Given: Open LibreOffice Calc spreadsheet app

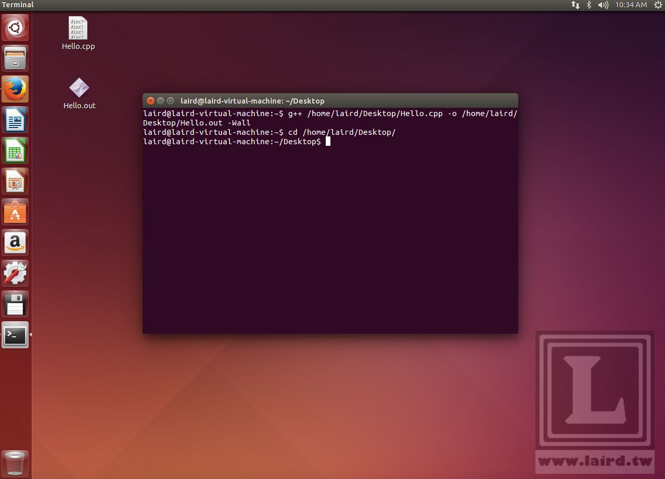Looking at the screenshot, I should point(15,150).
